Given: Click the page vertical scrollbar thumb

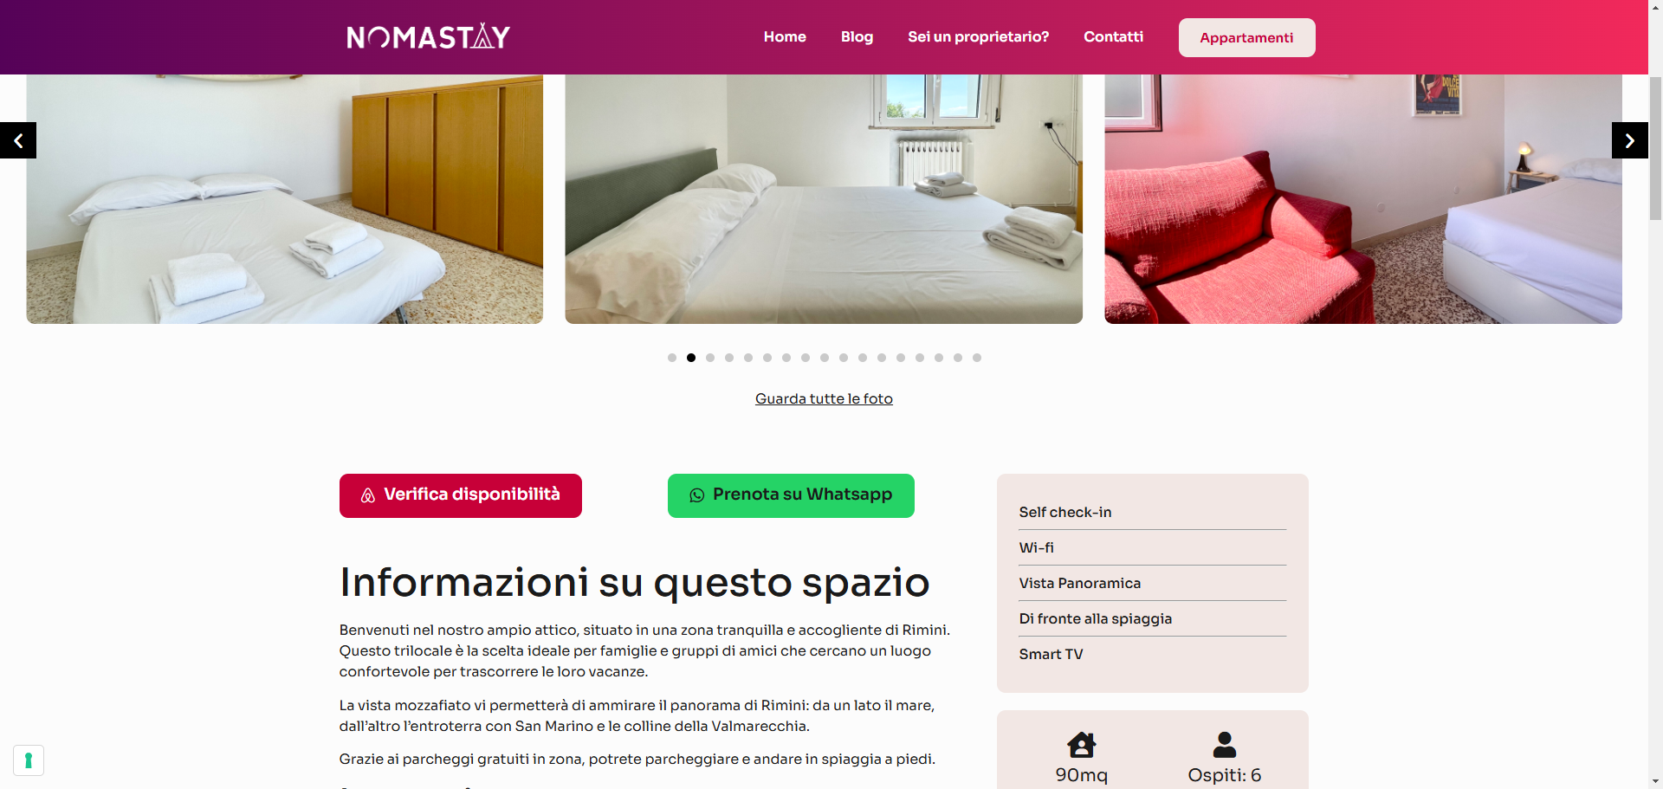Looking at the screenshot, I should (1655, 147).
